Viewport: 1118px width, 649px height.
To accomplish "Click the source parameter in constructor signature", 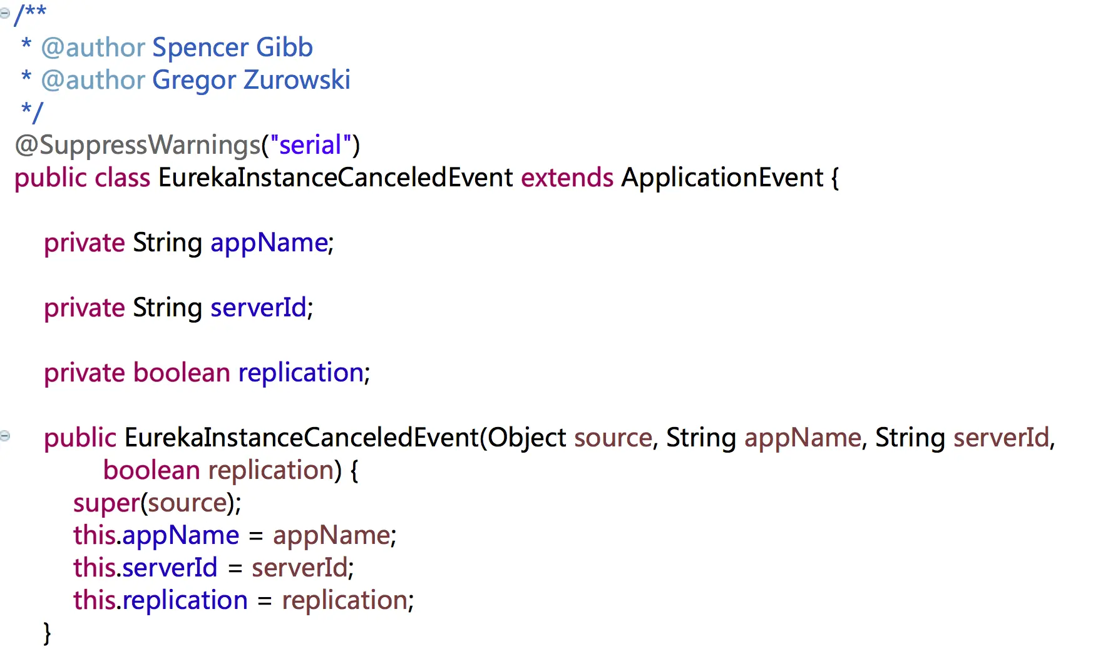I will tap(613, 438).
